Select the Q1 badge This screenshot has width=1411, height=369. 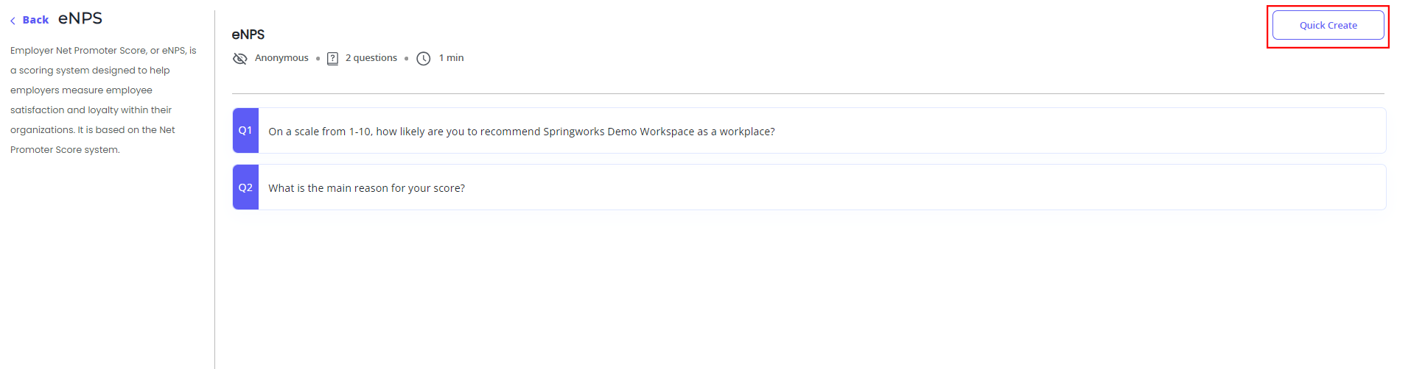pos(245,130)
